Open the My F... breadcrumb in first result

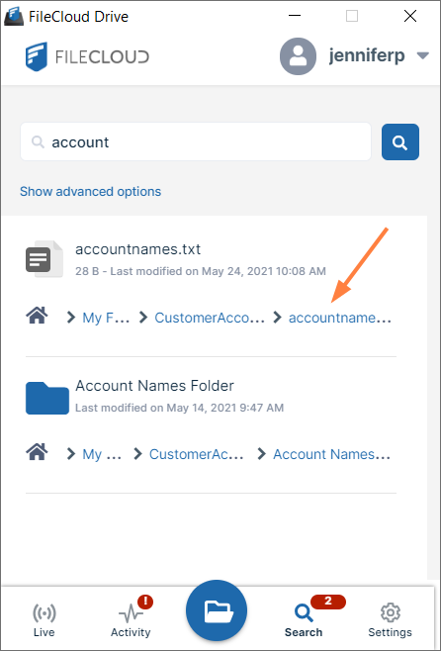pyautogui.click(x=106, y=318)
